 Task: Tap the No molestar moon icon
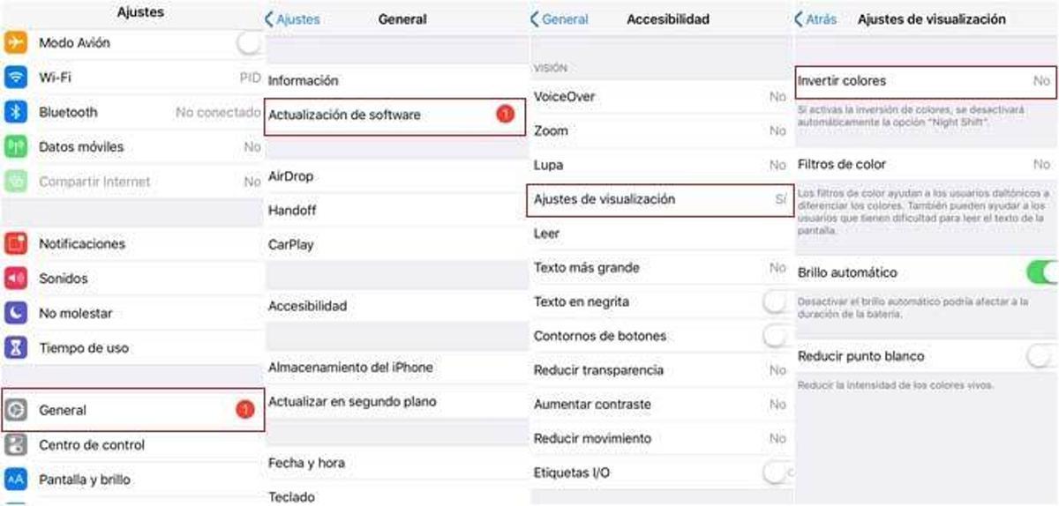click(x=16, y=313)
